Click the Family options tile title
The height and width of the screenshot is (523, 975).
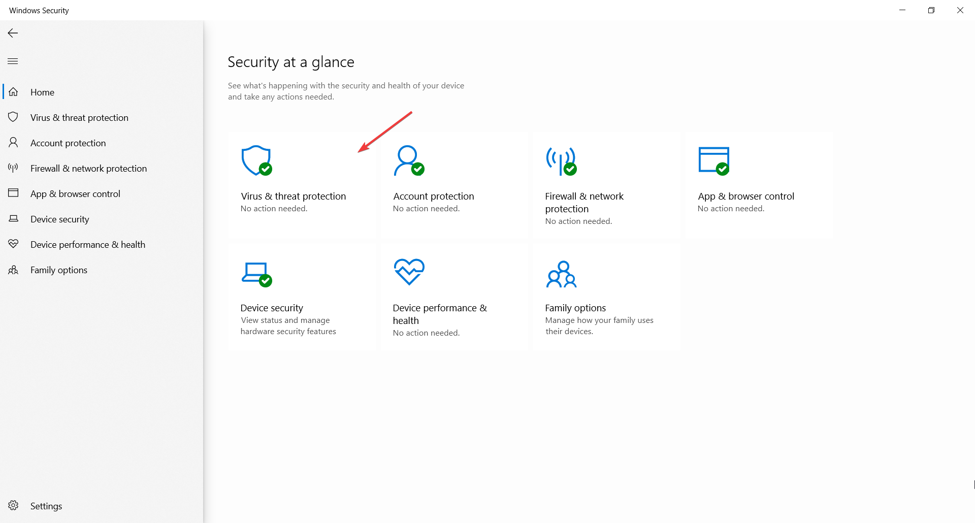point(575,308)
